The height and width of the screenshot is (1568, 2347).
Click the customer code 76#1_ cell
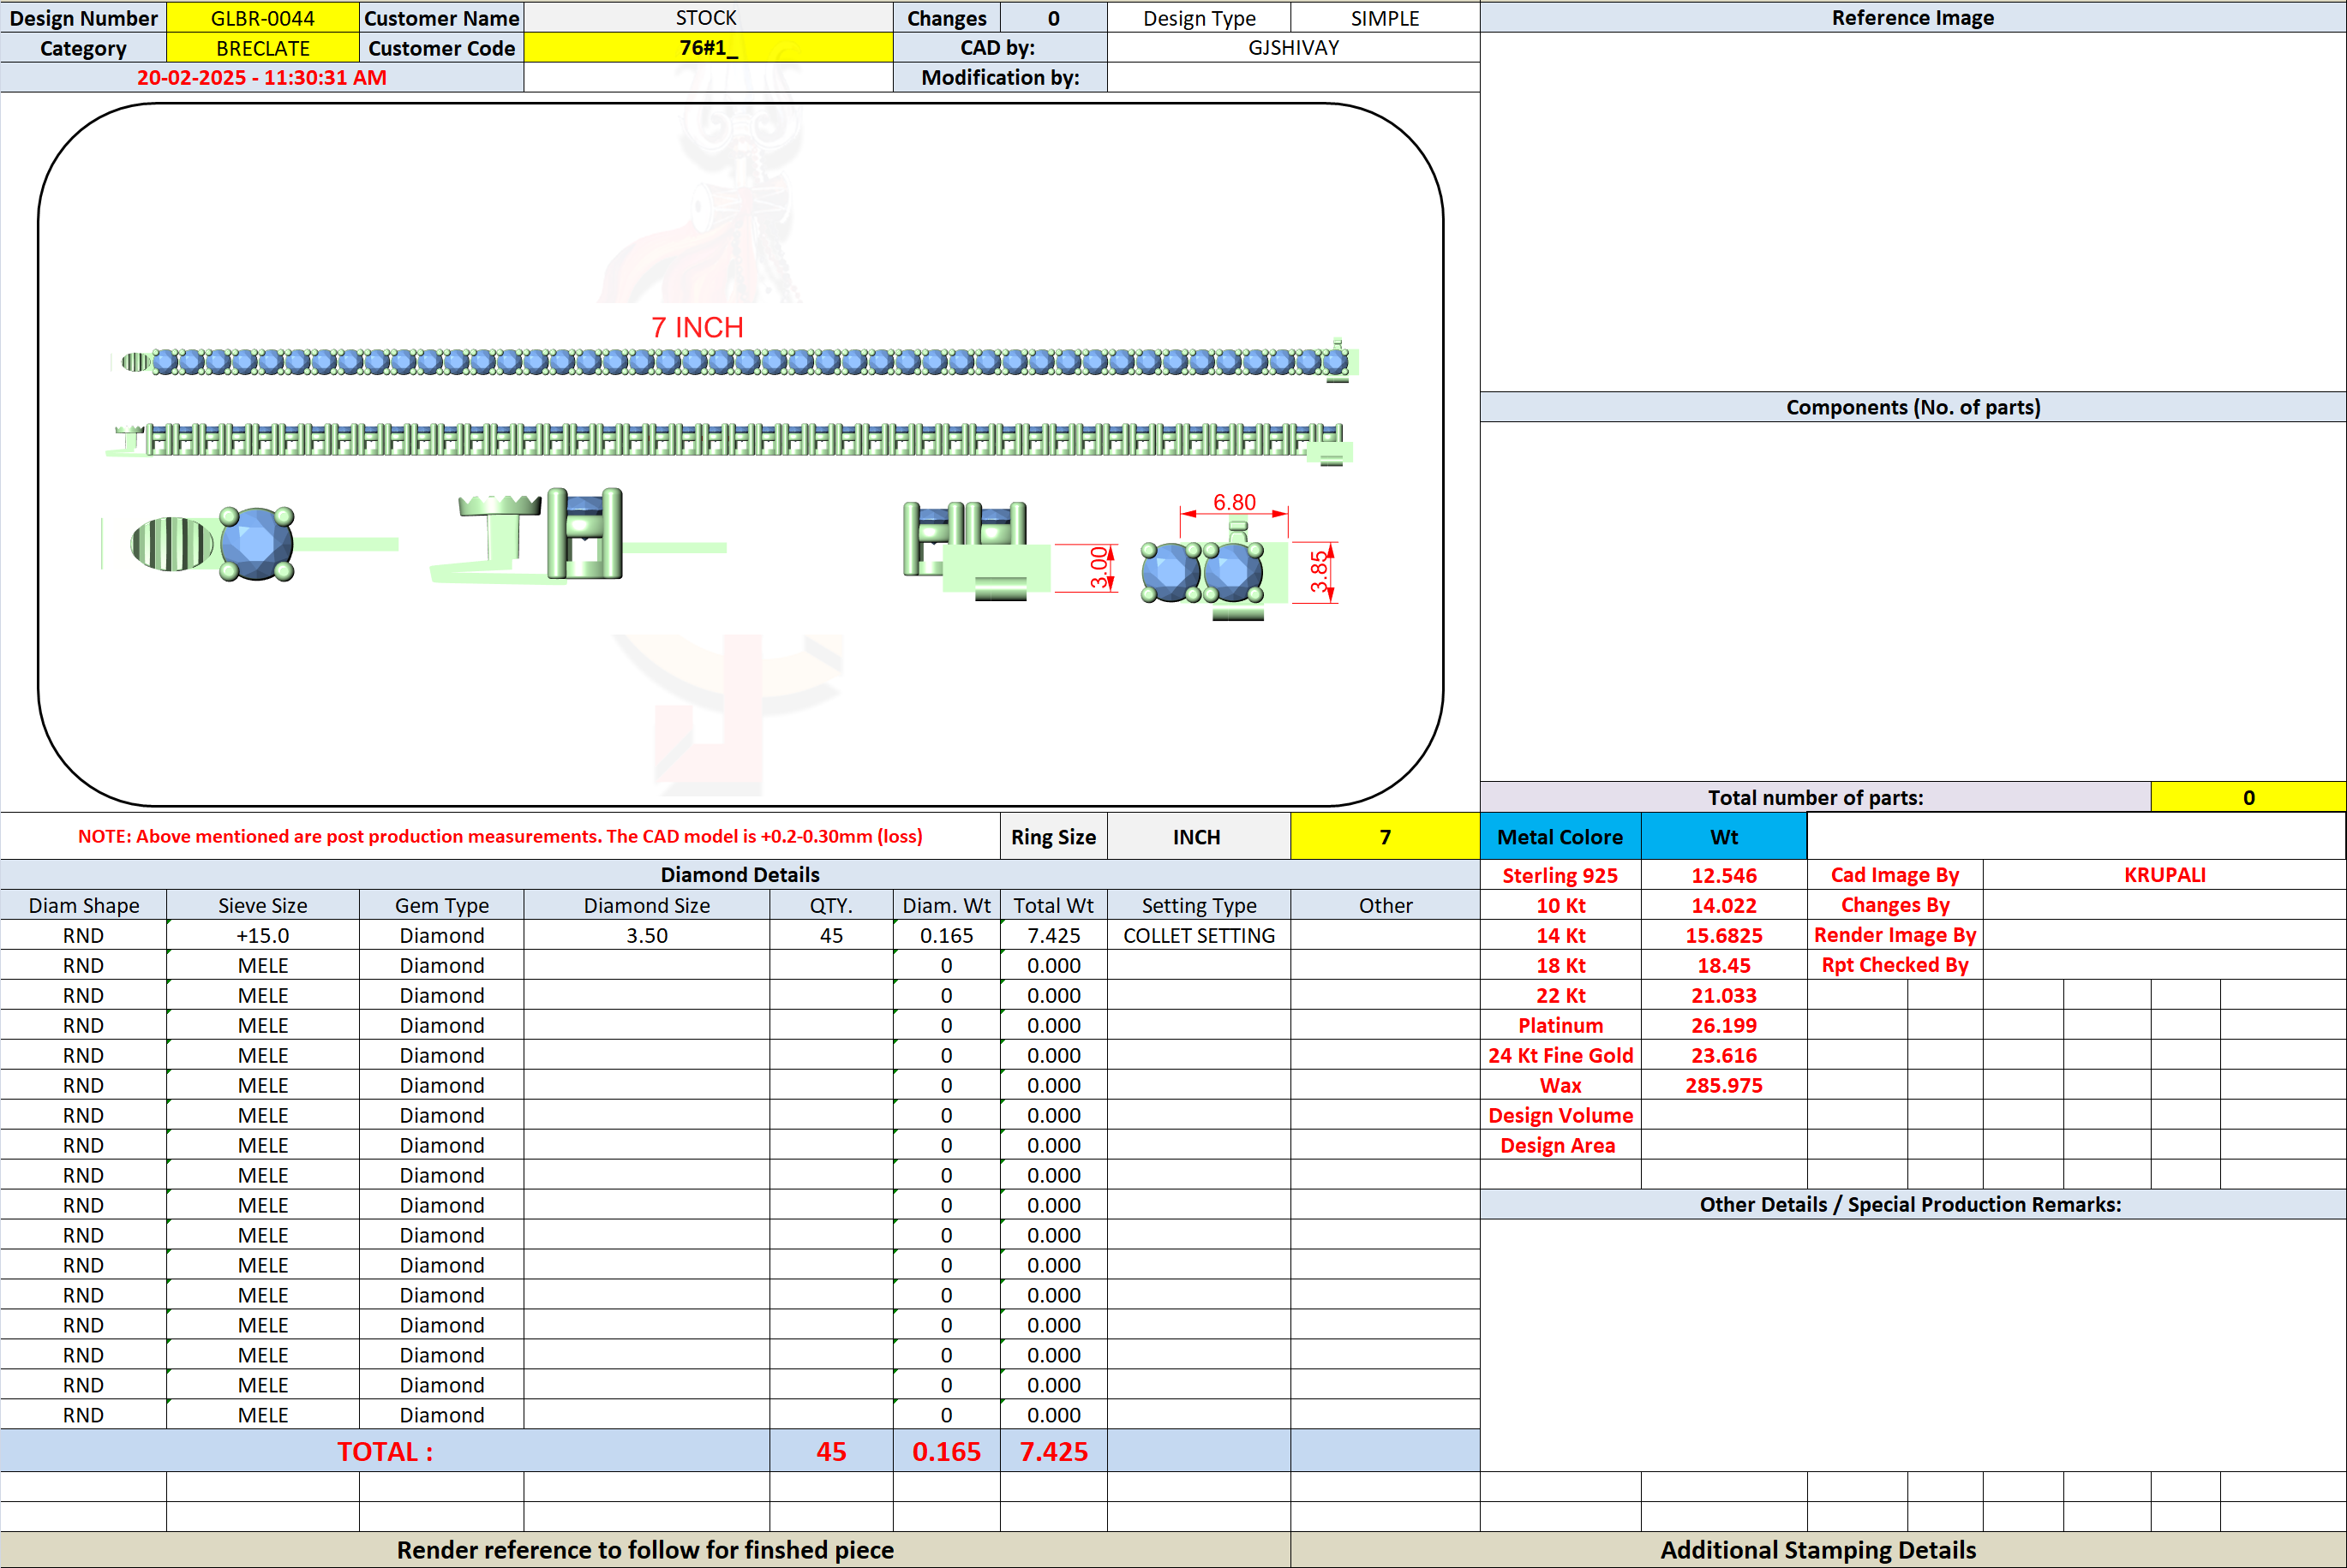[707, 48]
